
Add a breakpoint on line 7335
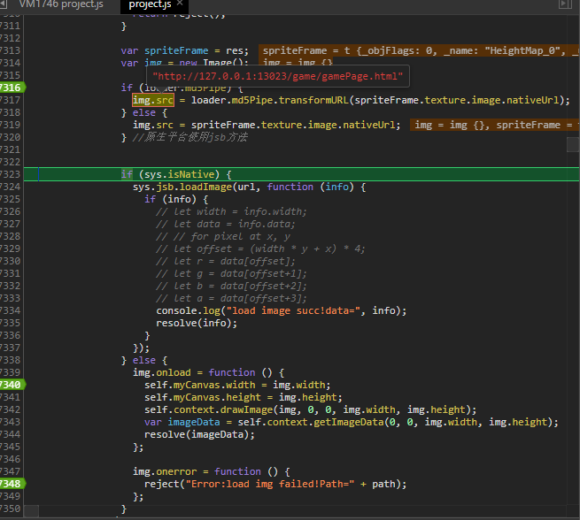[11, 323]
